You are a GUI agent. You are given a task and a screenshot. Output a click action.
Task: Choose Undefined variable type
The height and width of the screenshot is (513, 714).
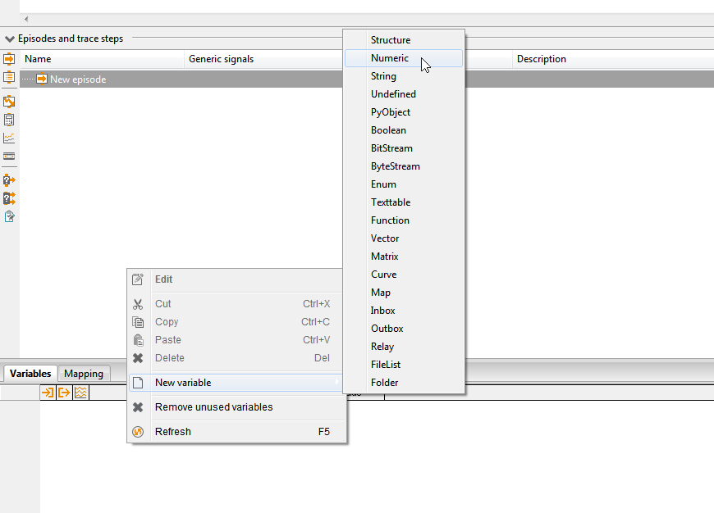[x=404, y=94]
